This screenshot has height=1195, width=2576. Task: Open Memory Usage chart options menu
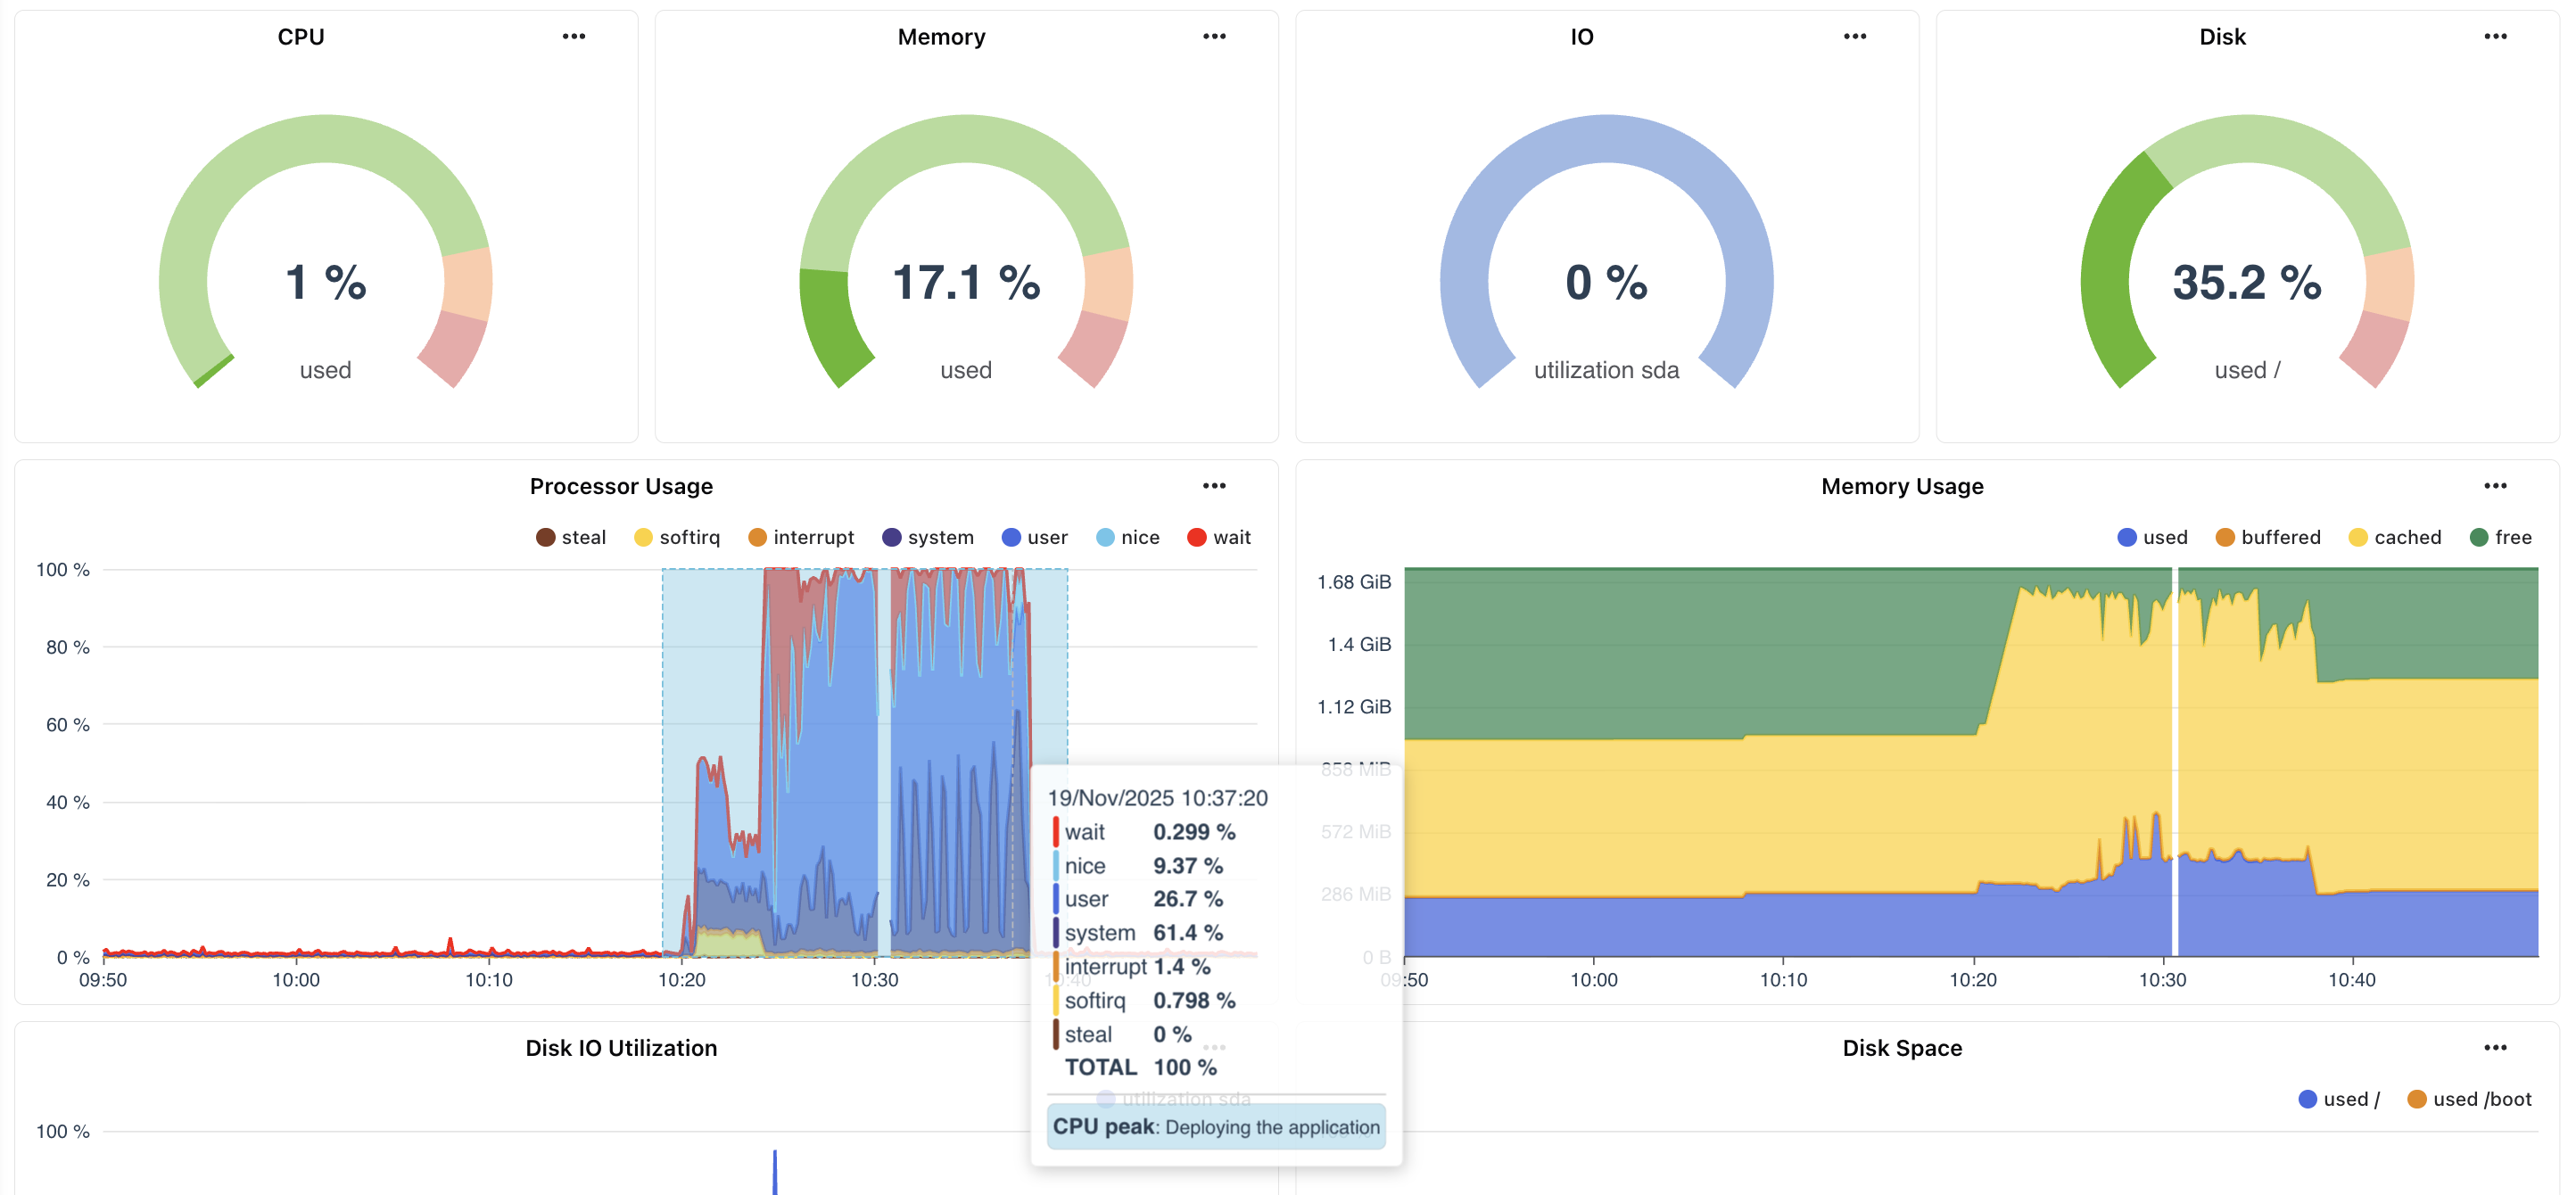point(2495,486)
